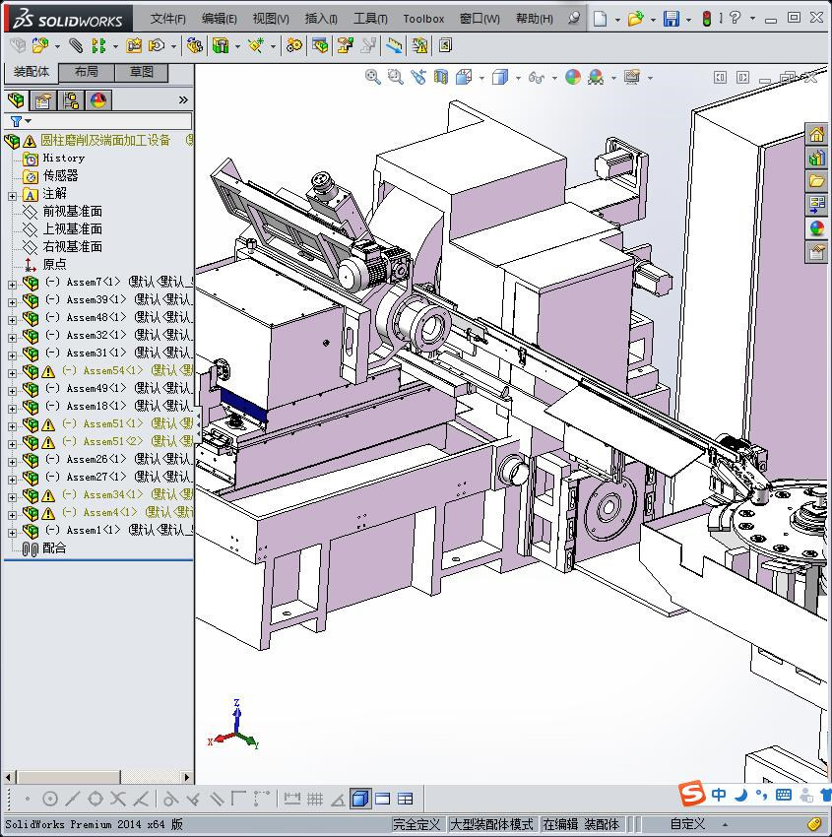Click the PropertyManager tab icon
The width and height of the screenshot is (832, 837).
pos(42,100)
